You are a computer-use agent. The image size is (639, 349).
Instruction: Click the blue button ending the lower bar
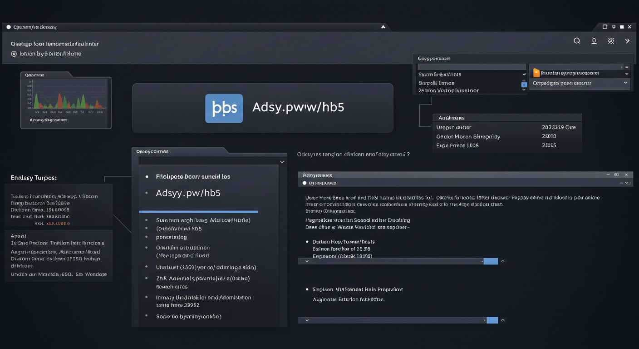click(492, 320)
